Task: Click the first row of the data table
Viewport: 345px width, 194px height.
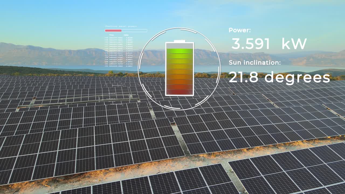Action: point(119,38)
